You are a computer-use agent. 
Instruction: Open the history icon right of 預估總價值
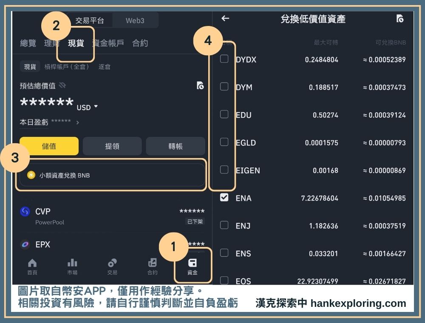click(x=200, y=85)
